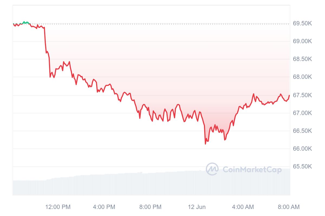The width and height of the screenshot is (325, 216).
Task: Select the 66.00K price axis label
Action: [x=302, y=148]
